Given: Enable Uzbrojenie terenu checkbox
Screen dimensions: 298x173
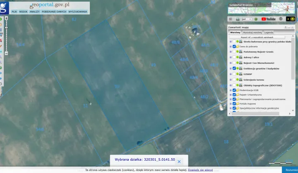Looking at the screenshot, I should click(x=234, y=79).
